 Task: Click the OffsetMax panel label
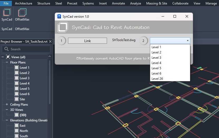[x=22, y=29]
